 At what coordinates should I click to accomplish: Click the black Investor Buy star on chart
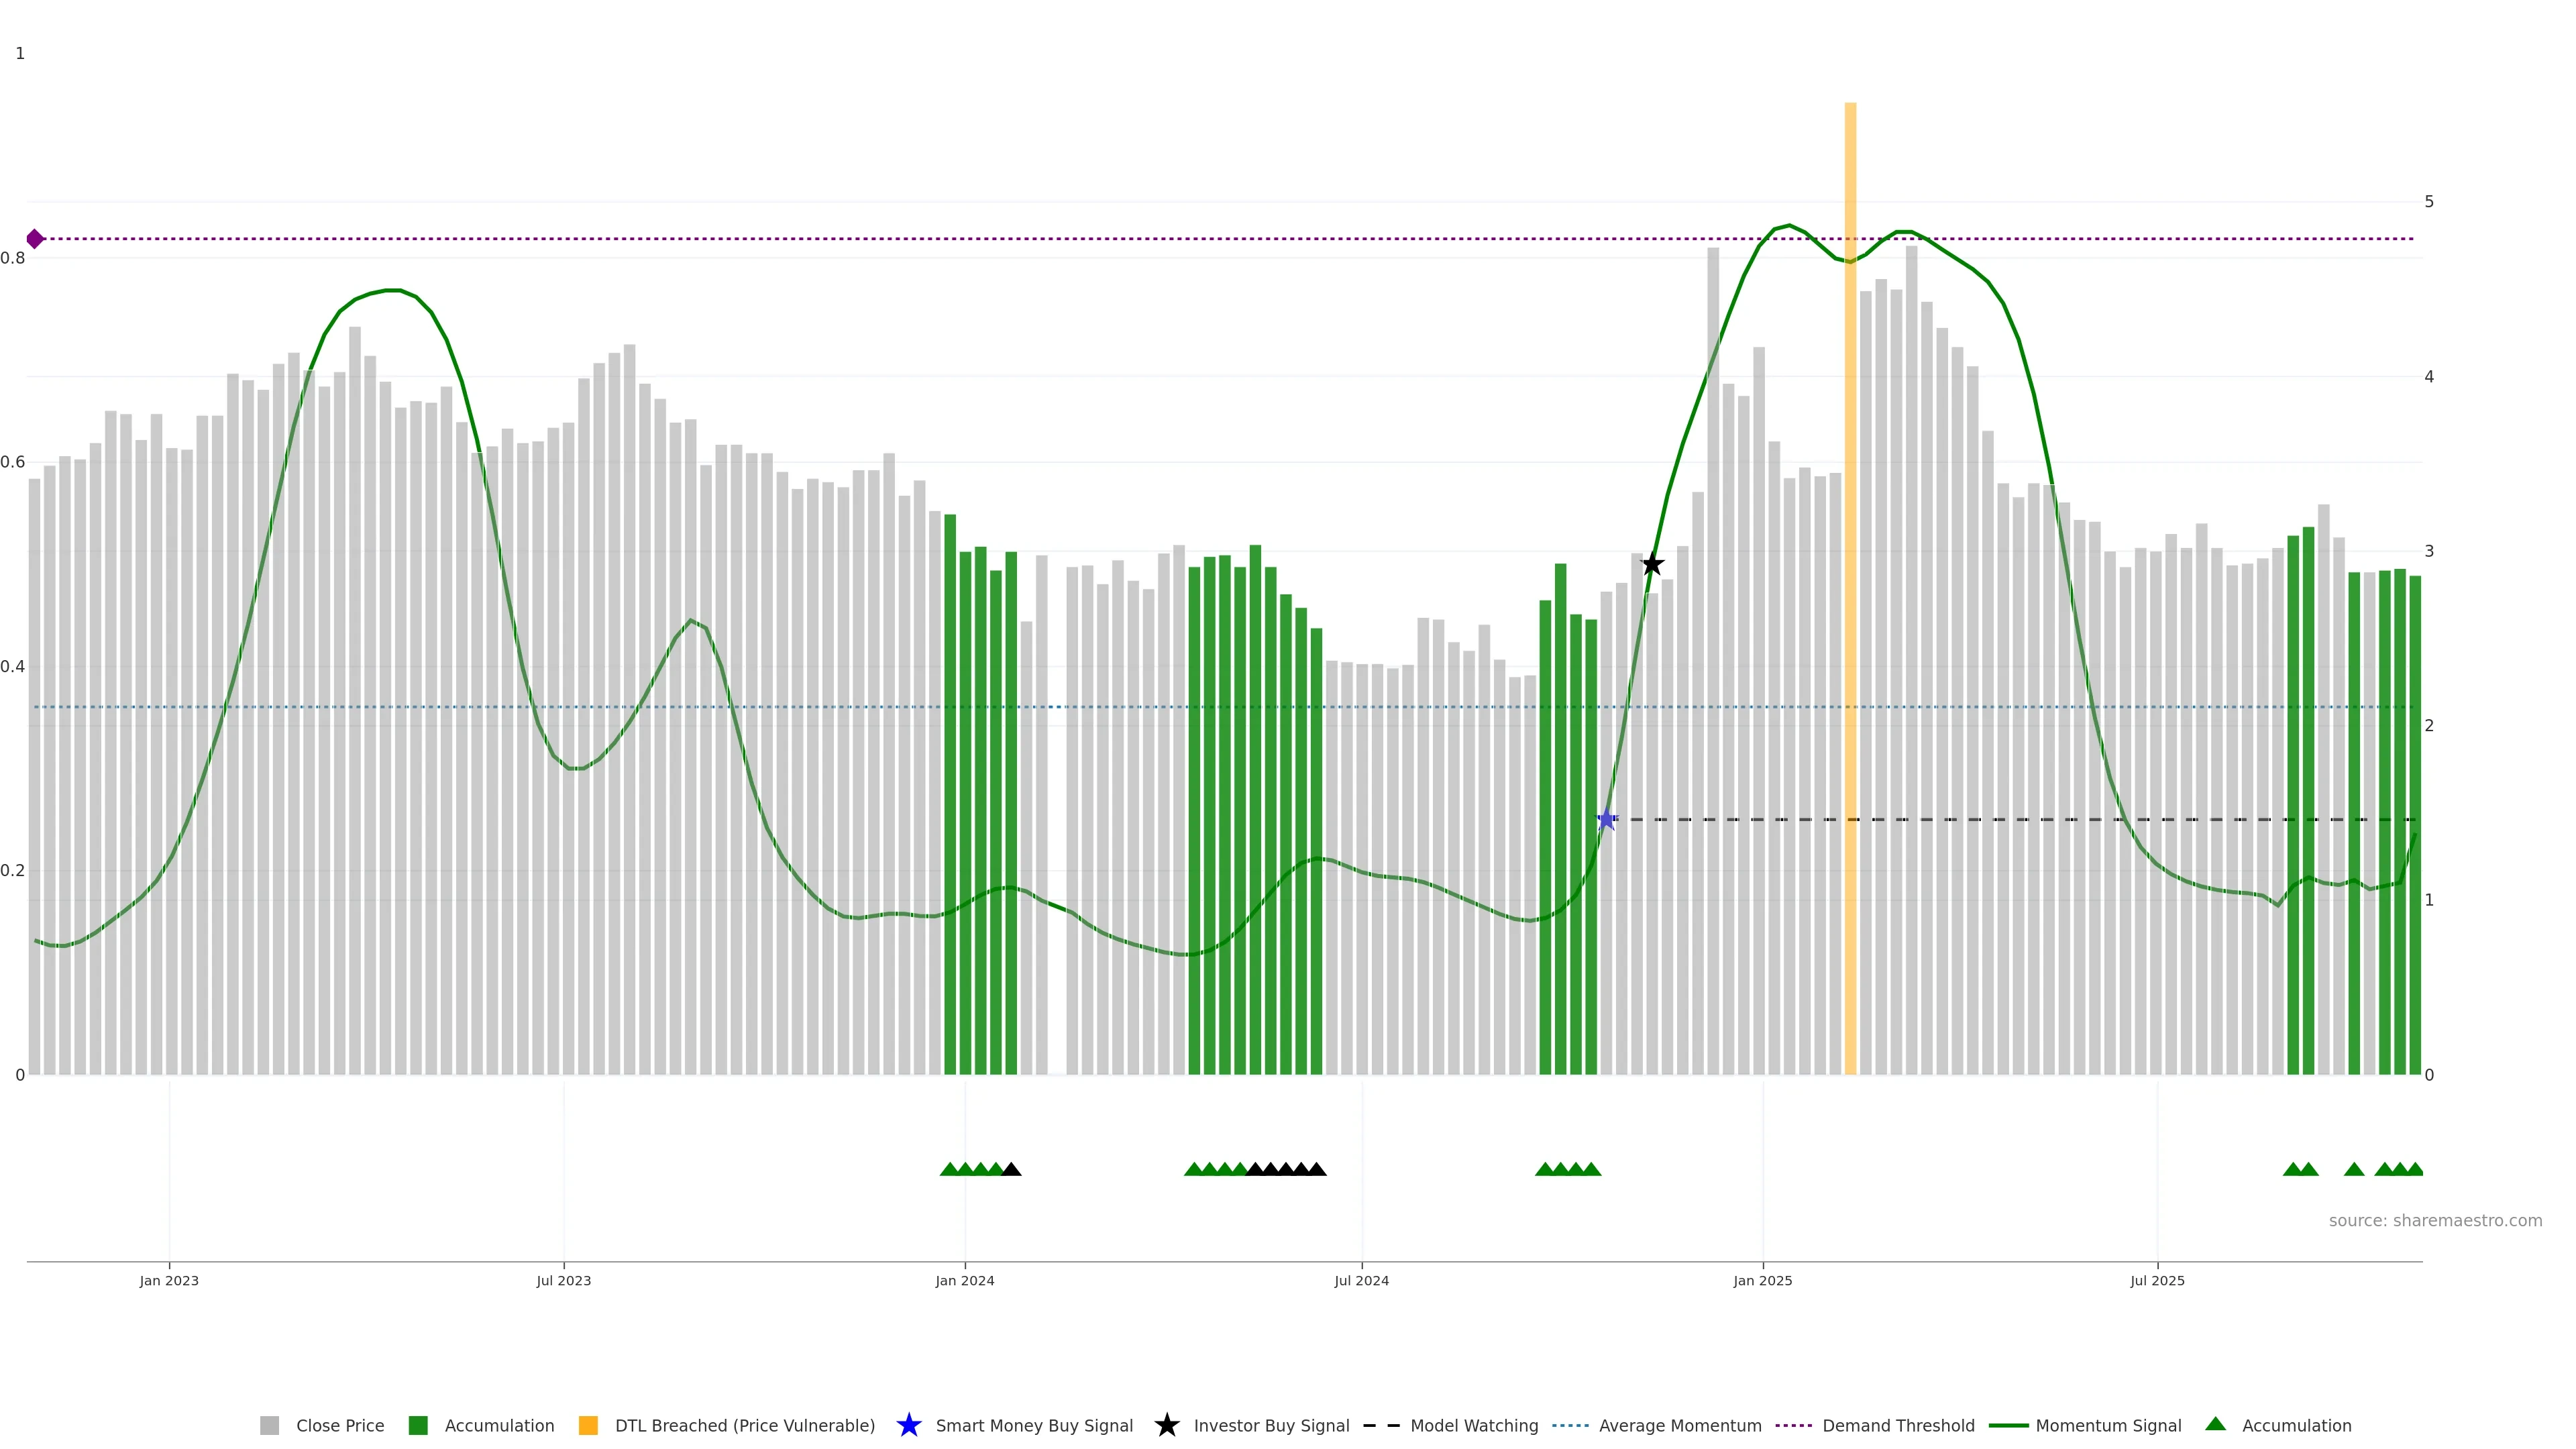coord(1652,565)
